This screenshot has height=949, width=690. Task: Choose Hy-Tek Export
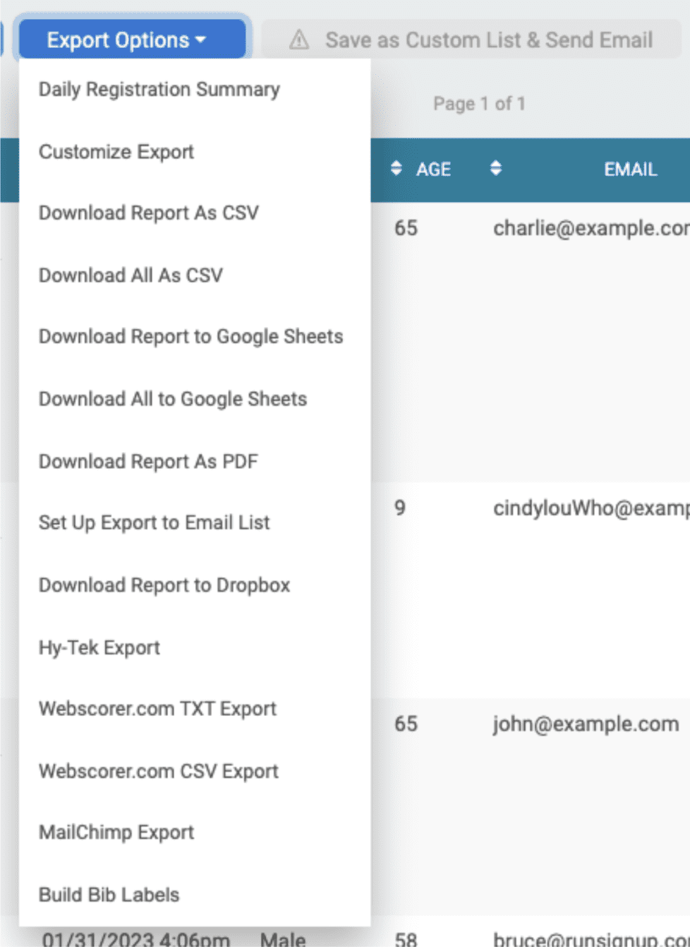[x=99, y=647]
